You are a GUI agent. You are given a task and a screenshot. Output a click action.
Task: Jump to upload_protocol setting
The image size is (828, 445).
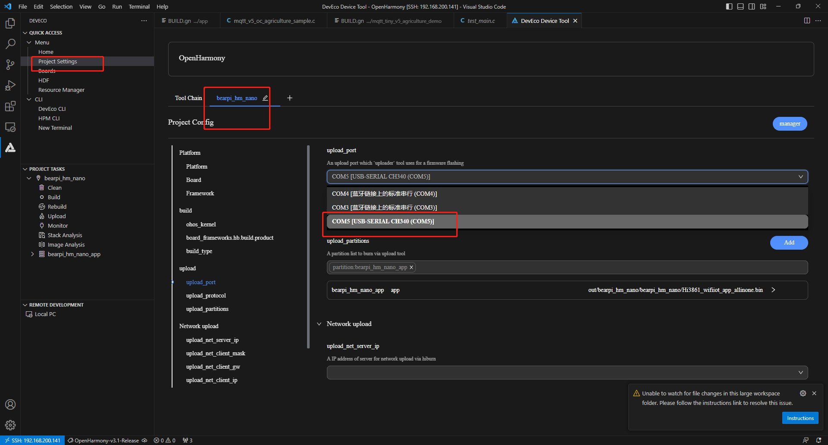[206, 295]
